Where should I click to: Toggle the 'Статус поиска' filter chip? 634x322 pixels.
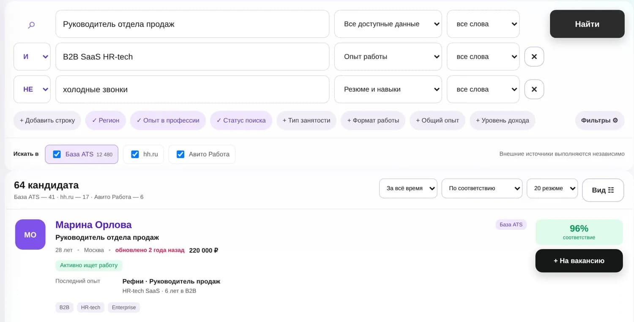point(241,120)
